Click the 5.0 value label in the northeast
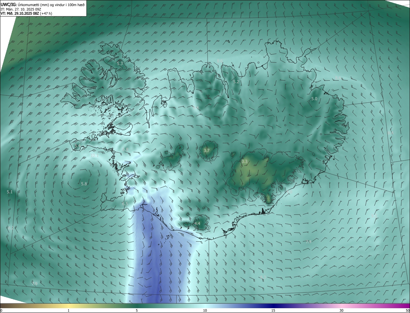Screen dimensions: 410x313 click(x=314, y=99)
